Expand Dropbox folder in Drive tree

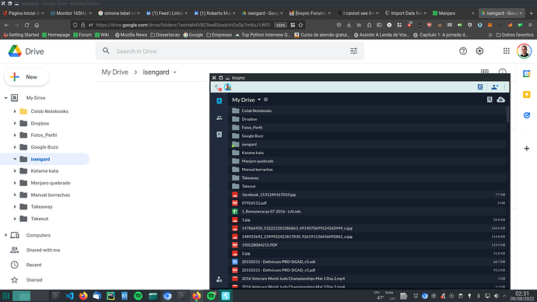coord(15,123)
